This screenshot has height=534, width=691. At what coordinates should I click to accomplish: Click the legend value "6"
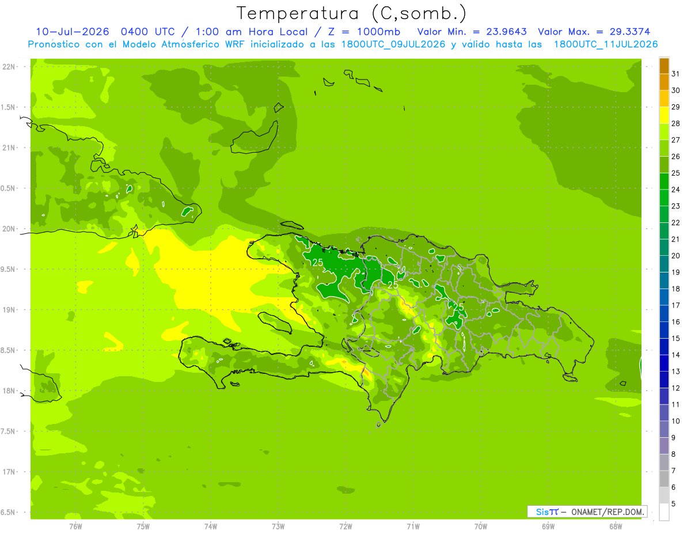coord(674,487)
